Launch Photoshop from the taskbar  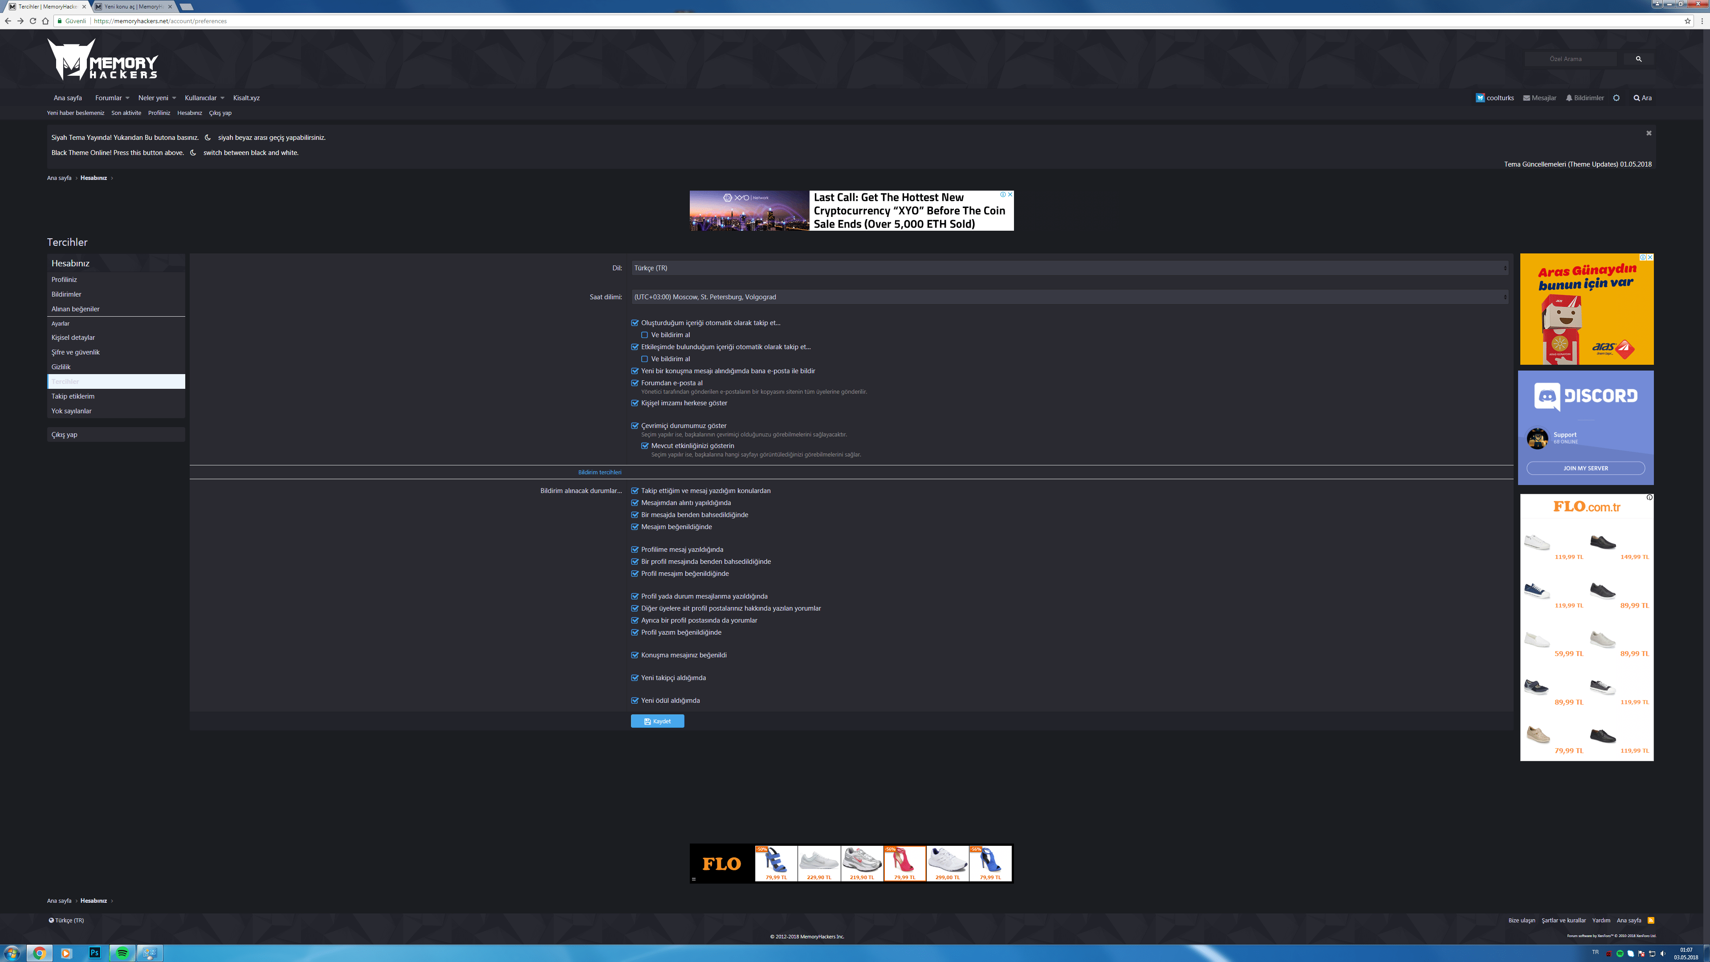94,953
